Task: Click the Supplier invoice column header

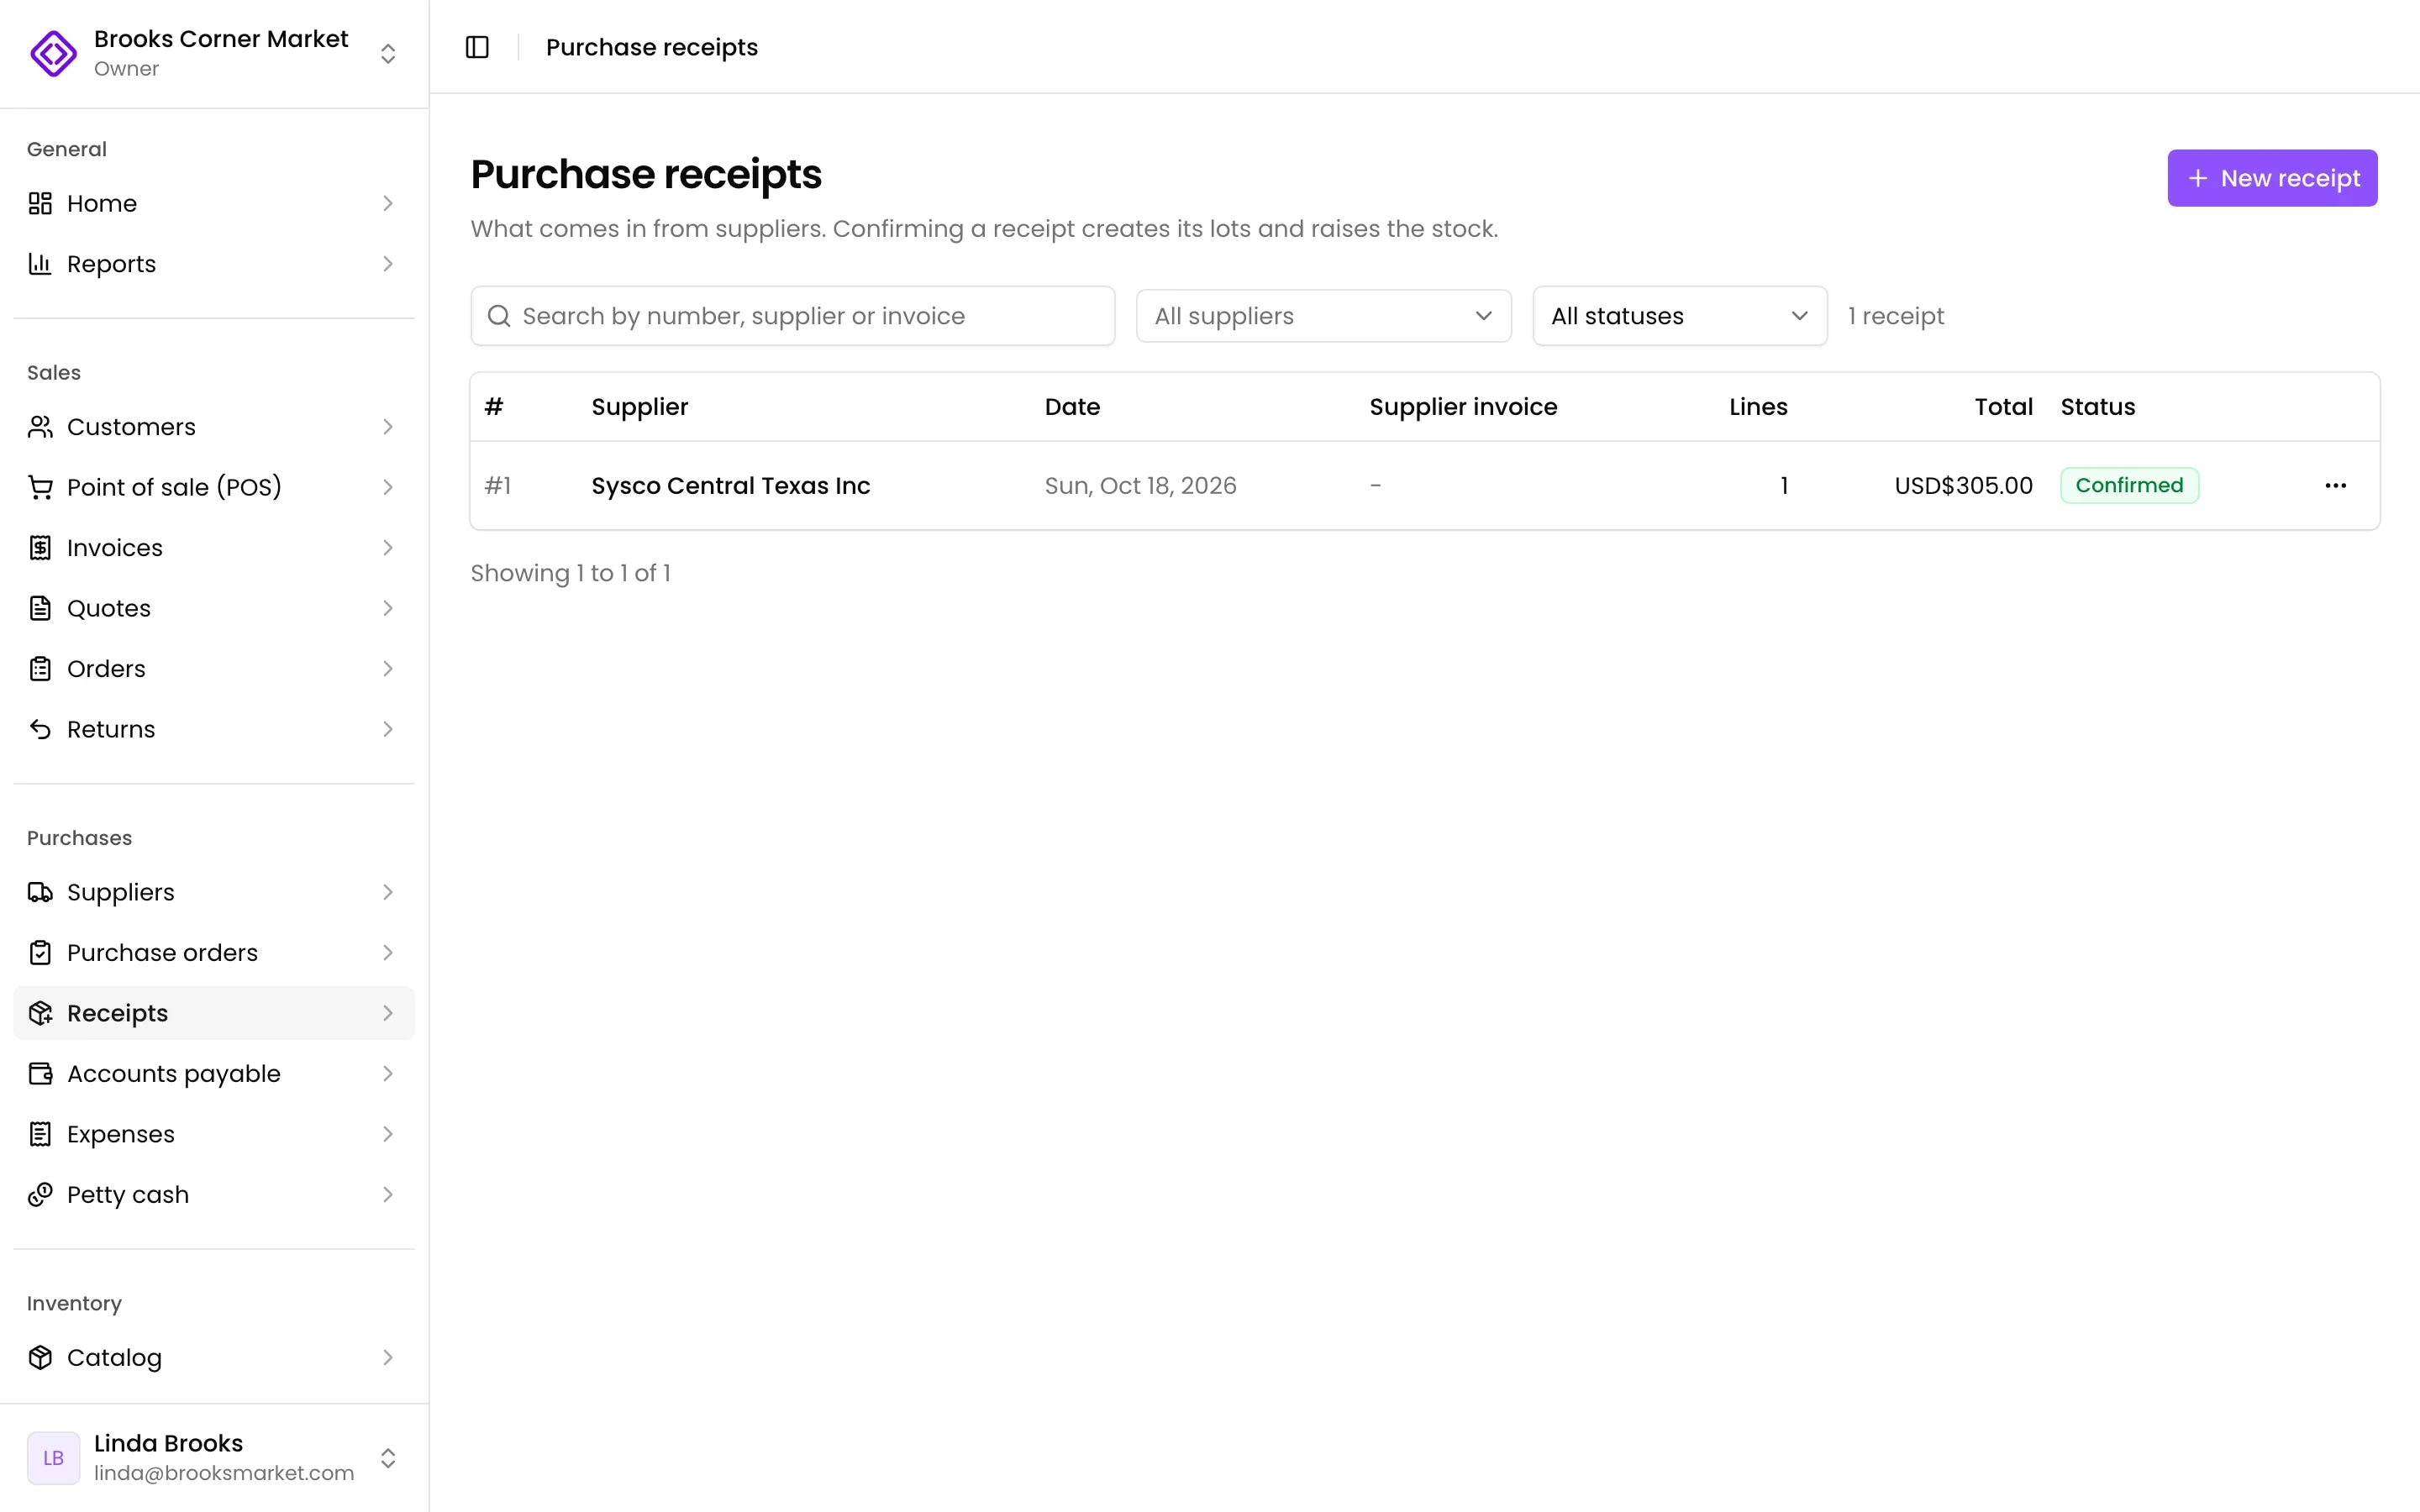Action: coord(1463,407)
